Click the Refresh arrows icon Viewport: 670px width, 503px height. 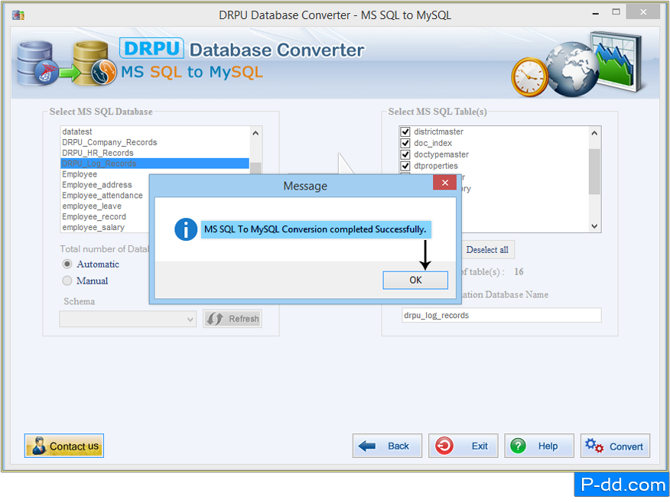click(215, 319)
